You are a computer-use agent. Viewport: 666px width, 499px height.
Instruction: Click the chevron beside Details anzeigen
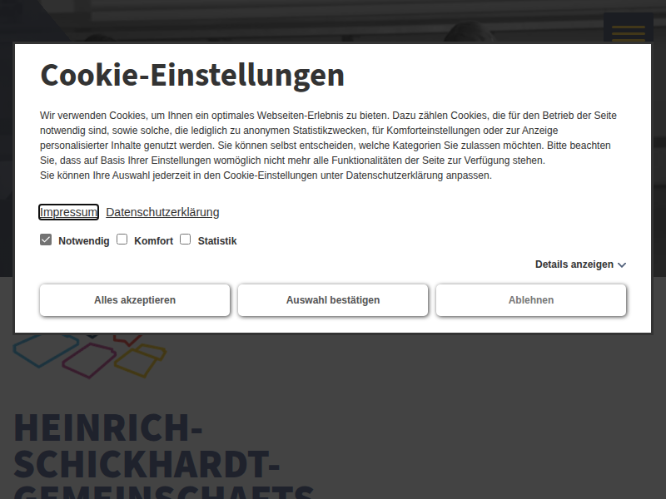pyautogui.click(x=622, y=265)
